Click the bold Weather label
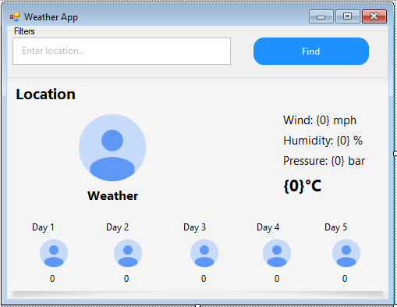397x307 pixels. [113, 196]
